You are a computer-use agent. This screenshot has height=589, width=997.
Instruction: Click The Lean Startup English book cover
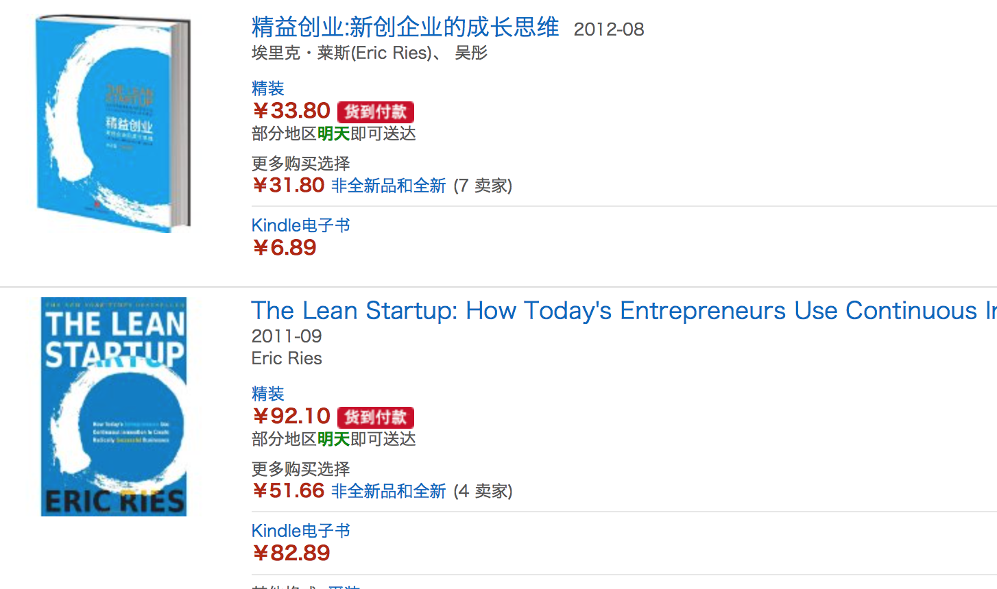click(114, 407)
